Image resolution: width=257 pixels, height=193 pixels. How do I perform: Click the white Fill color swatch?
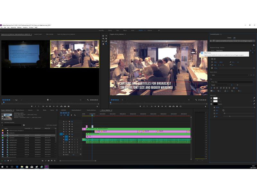(216, 98)
